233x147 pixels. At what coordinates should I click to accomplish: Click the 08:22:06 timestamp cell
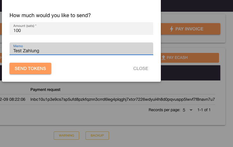pyautogui.click(x=13, y=99)
